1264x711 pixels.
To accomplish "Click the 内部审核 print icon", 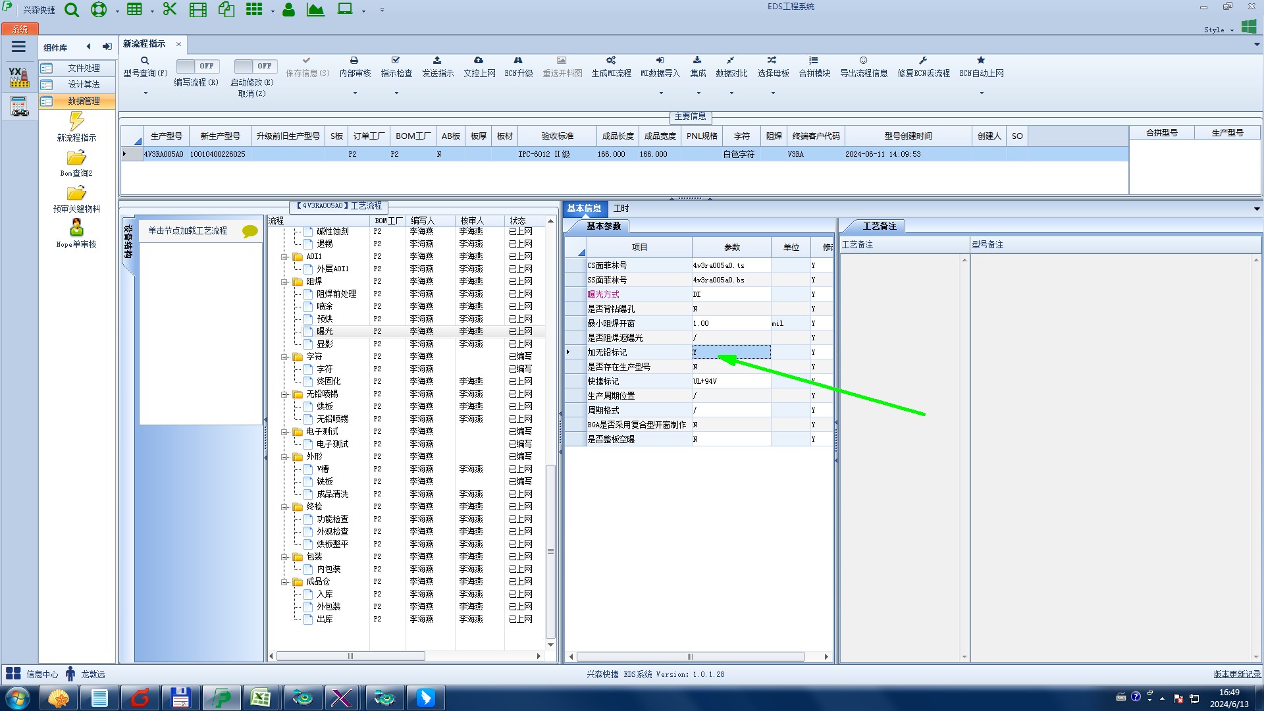I will click(354, 61).
